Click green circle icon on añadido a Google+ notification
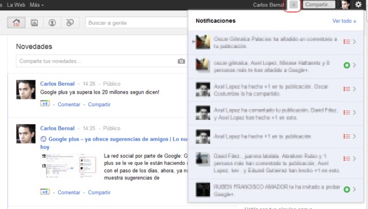Viewport: 368px width, 209px height. pos(347,65)
